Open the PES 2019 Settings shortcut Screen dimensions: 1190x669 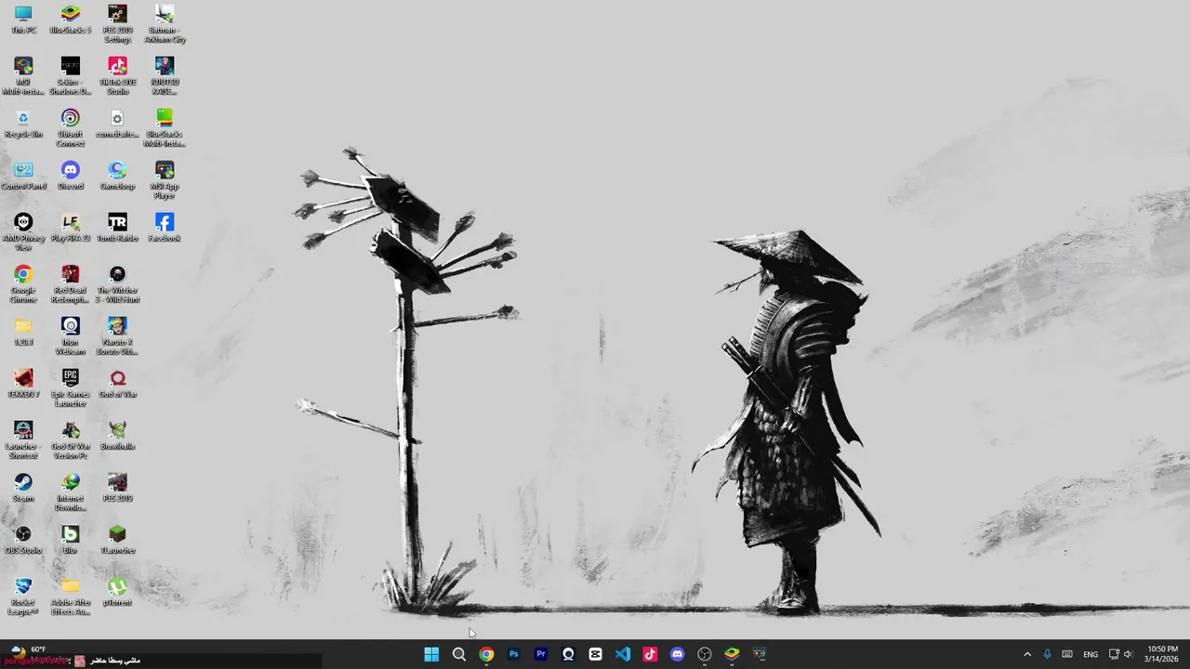click(x=117, y=24)
